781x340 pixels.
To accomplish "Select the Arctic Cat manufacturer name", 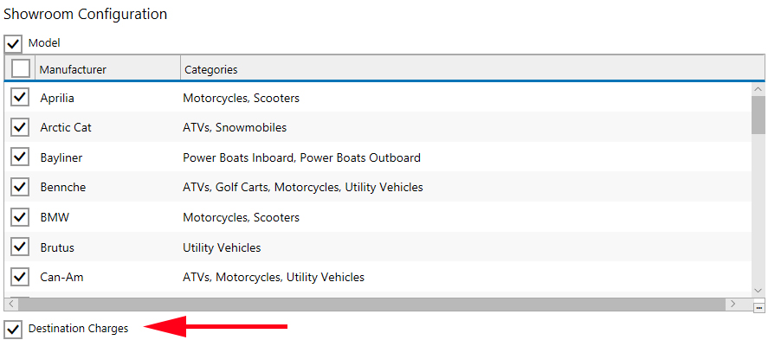I will (x=66, y=127).
